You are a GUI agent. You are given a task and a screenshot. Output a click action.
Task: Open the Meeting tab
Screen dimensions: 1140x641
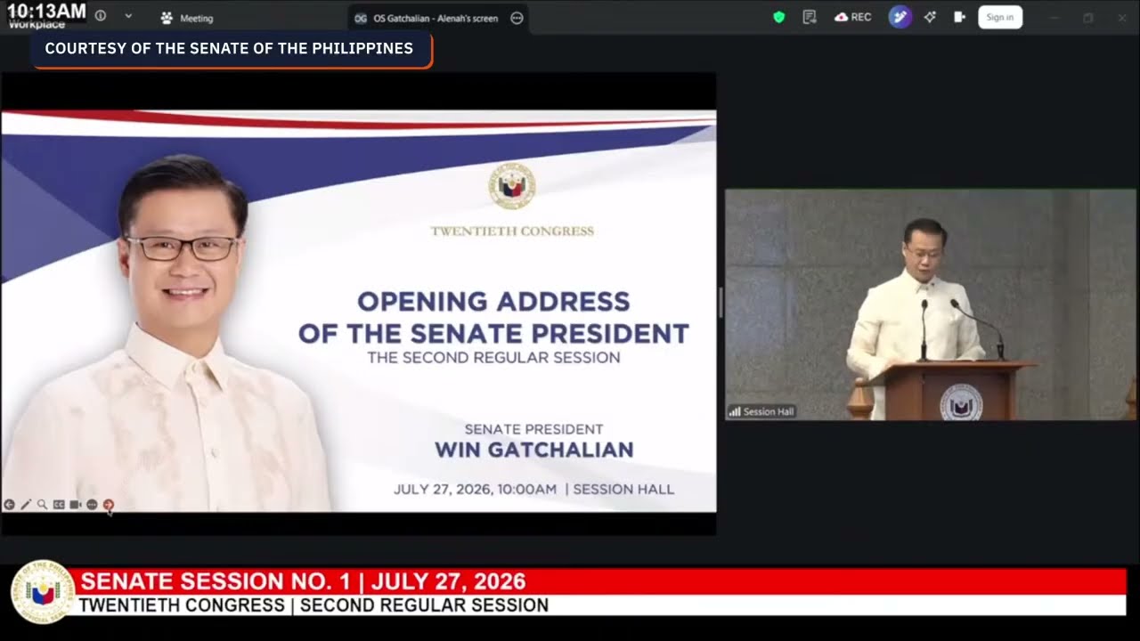187,18
